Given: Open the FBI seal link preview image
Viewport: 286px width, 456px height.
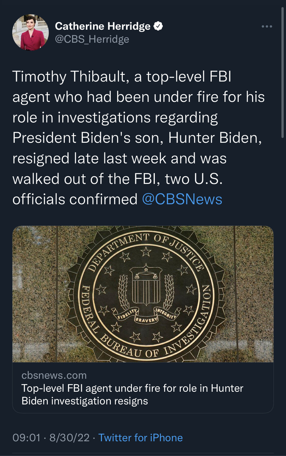Looking at the screenshot, I should point(143,294).
